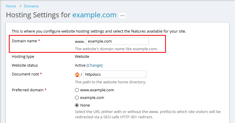Click the Preferred domain label

28,90
